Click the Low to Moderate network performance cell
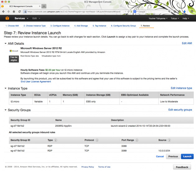This screenshot has width=196, height=171. click(176, 102)
